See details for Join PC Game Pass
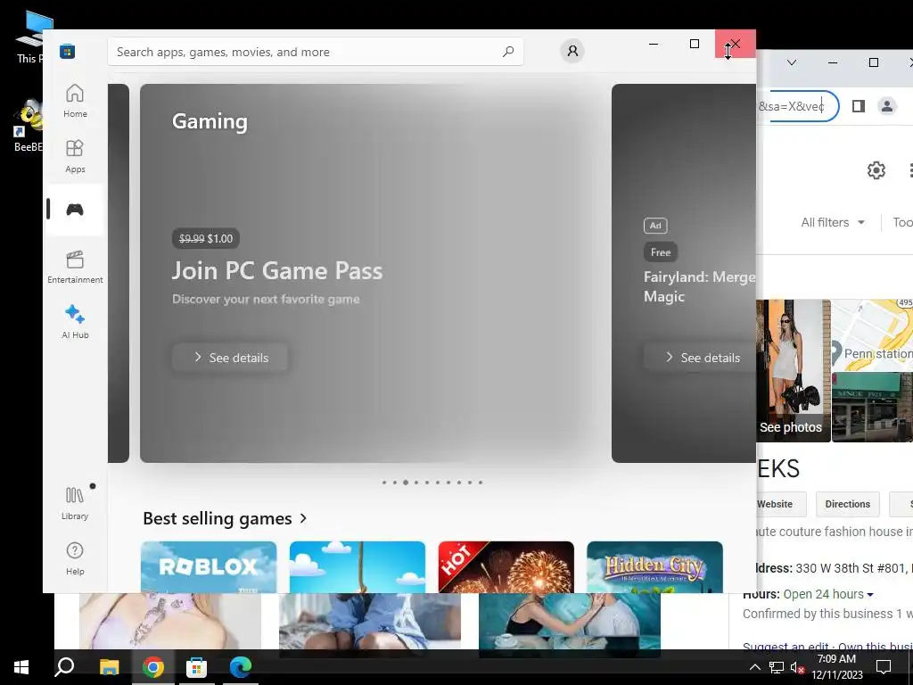Screen dimensions: 913x685 tap(230, 358)
